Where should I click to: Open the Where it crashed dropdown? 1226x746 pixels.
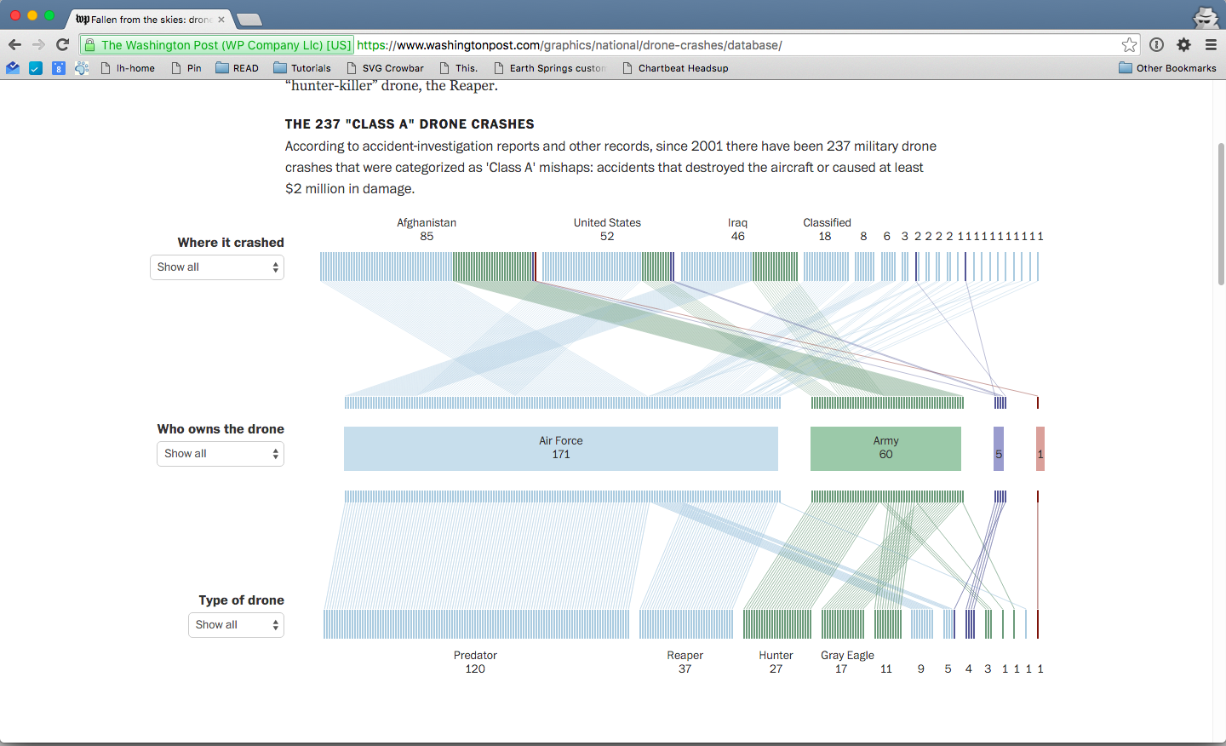click(x=217, y=267)
